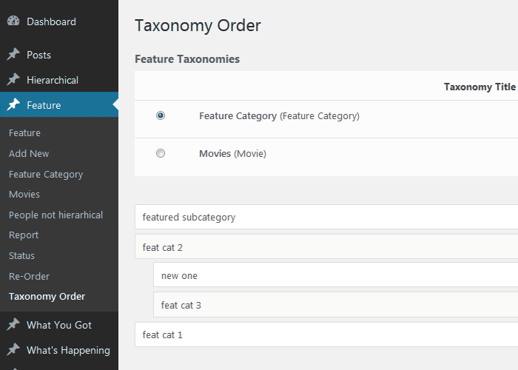Select the Feature Category radio button
The height and width of the screenshot is (370, 518).
point(161,115)
